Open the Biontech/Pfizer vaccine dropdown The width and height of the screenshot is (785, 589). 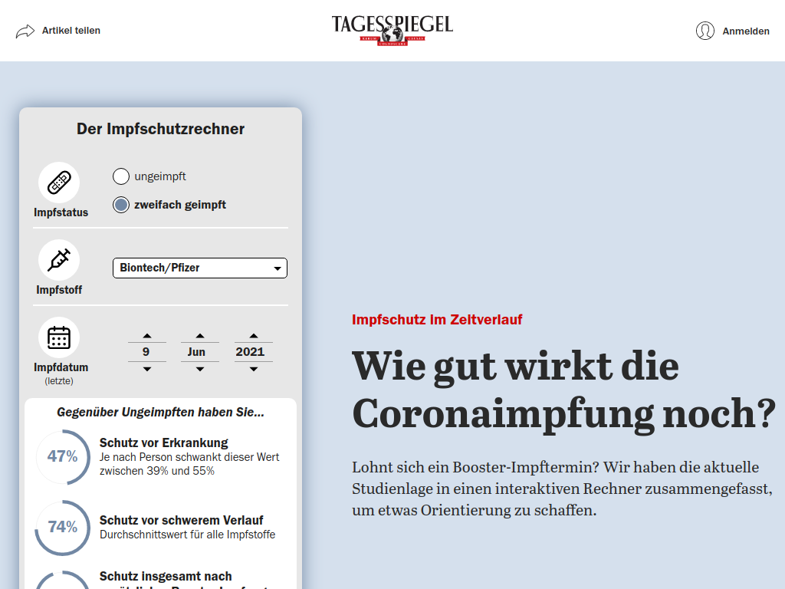pos(200,268)
